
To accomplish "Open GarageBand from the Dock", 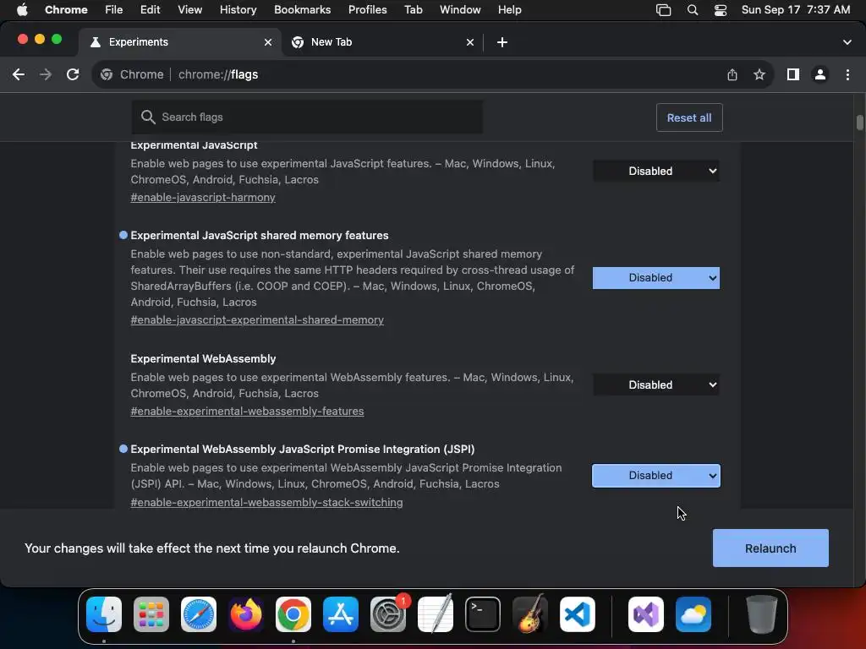I will pos(530,614).
